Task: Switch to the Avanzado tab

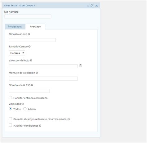Action: coord(35,27)
